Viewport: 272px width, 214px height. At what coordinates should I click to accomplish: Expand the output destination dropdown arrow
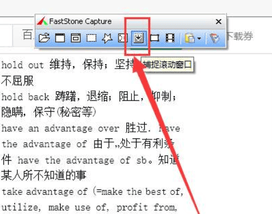point(199,39)
